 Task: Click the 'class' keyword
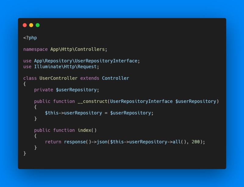click(30, 78)
